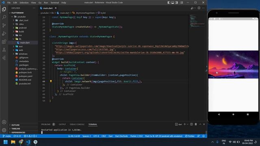This screenshot has height=146, width=260.
Task: Tap the emulator home navigation button
Action: [x=233, y=114]
